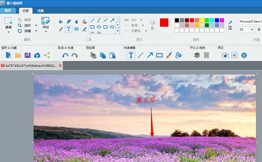Image resolution: width=262 pixels, height=162 pixels.
Task: Choose the quick edit brush tool
Action: [x=169, y=55]
